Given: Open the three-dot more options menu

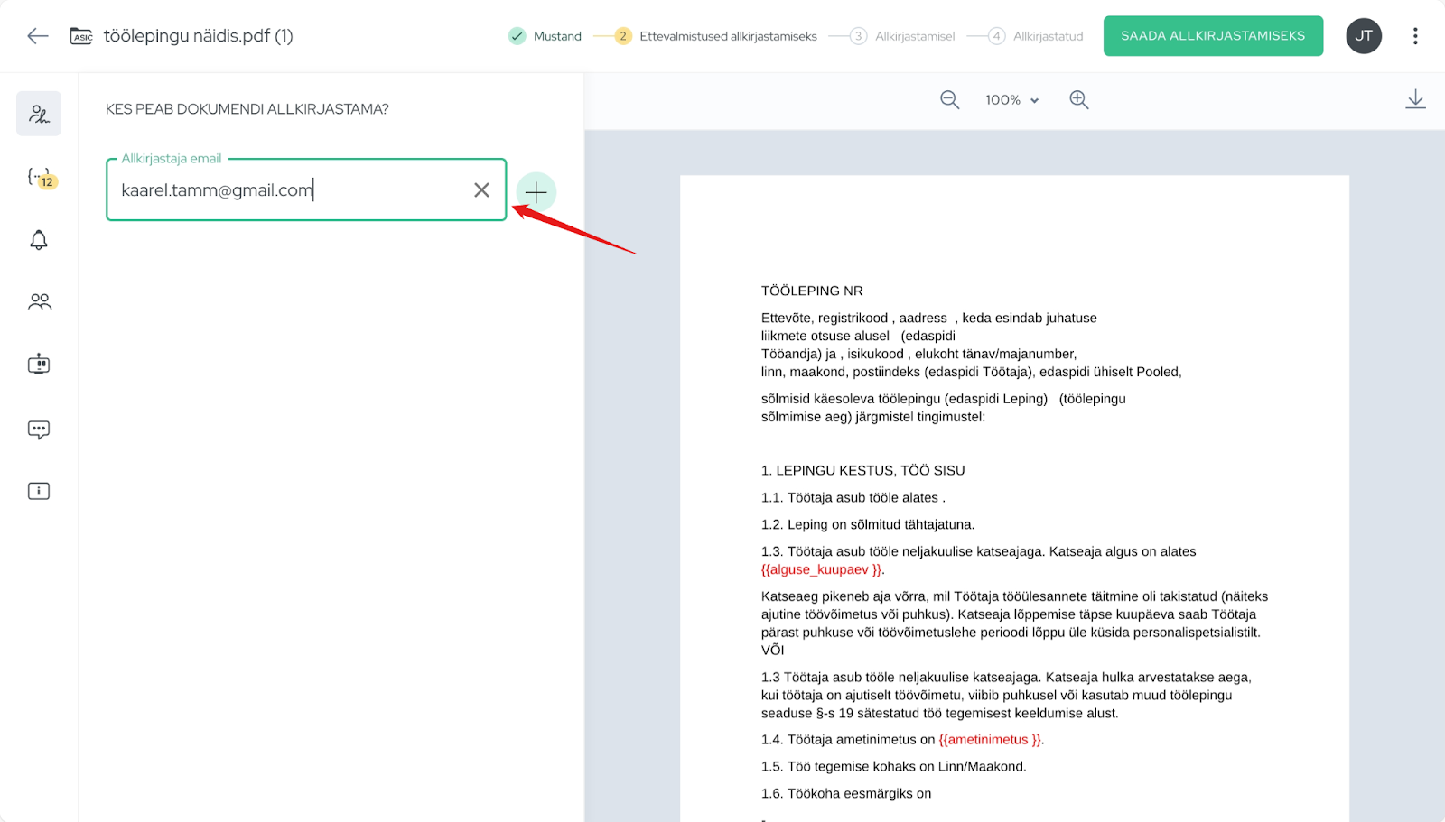Looking at the screenshot, I should (1415, 36).
